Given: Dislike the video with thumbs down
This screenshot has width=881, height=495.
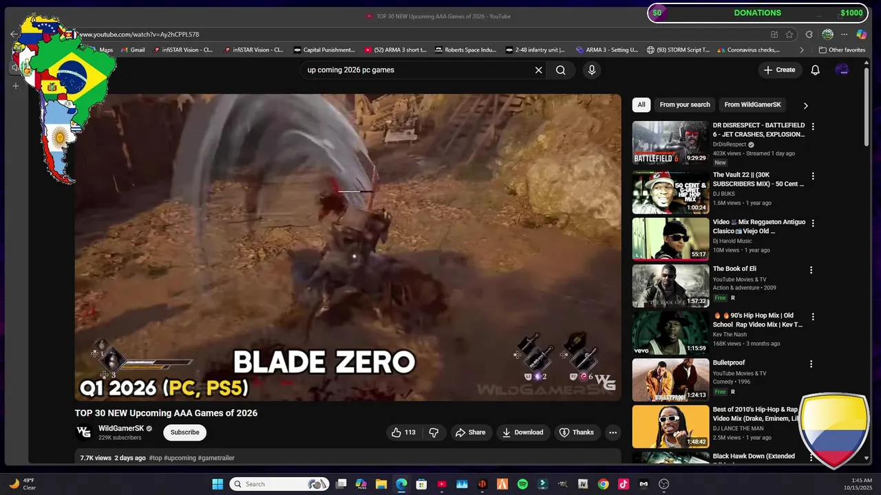Looking at the screenshot, I should click(x=434, y=432).
